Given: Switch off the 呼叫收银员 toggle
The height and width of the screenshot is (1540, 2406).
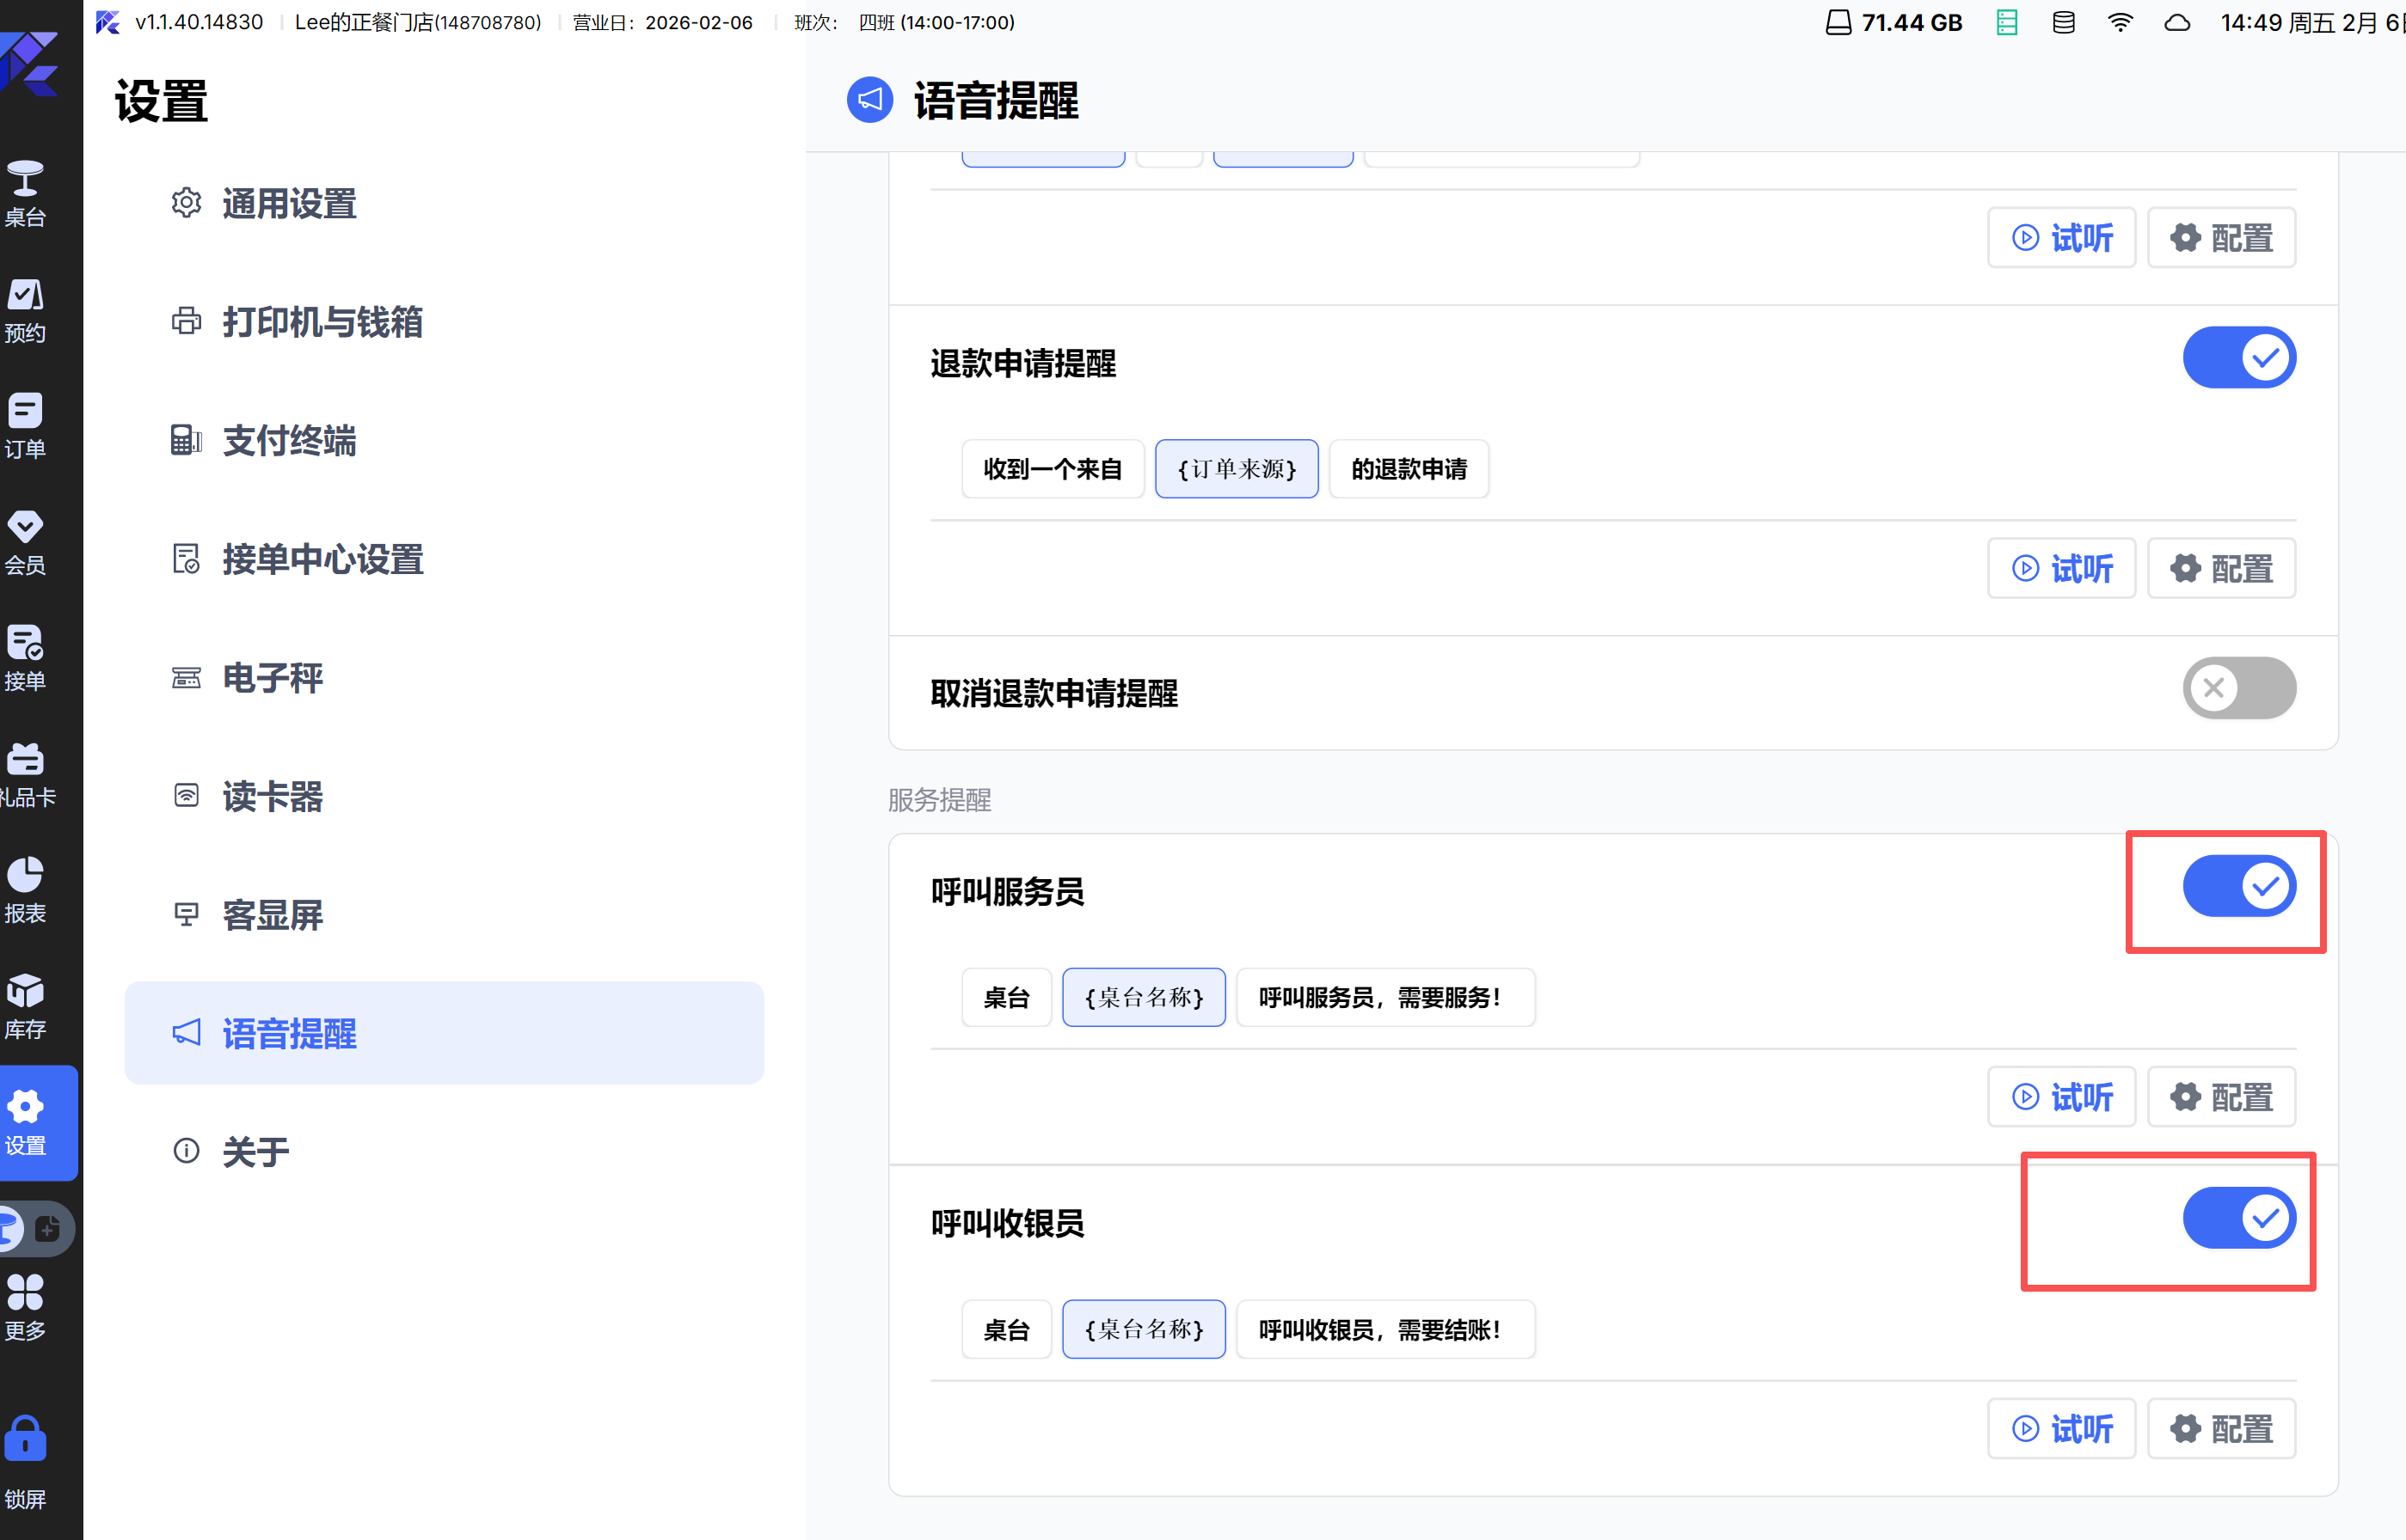Looking at the screenshot, I should point(2238,1218).
